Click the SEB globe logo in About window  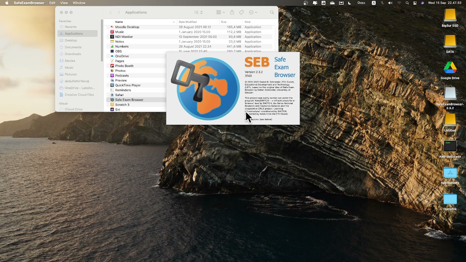click(205, 88)
